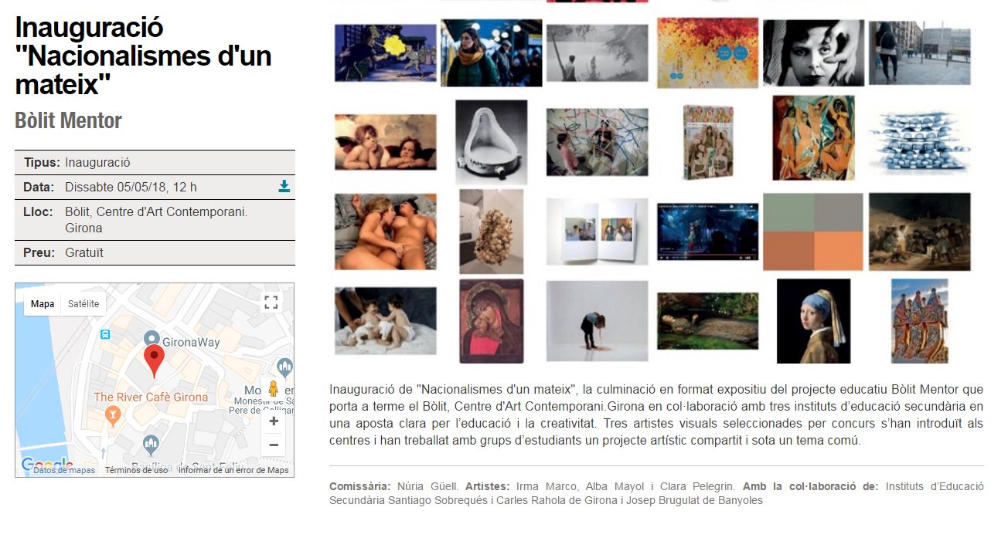Click Girl with a Pearl Earring thumbnail
The image size is (1008, 548).
pyautogui.click(x=813, y=320)
